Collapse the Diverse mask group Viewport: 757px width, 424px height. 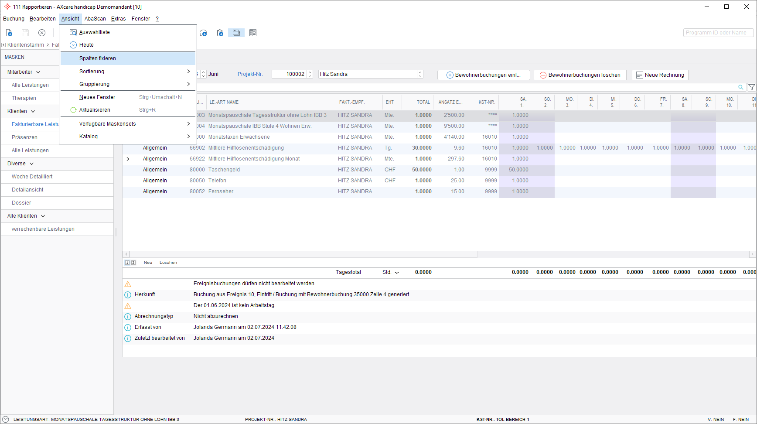click(x=31, y=164)
